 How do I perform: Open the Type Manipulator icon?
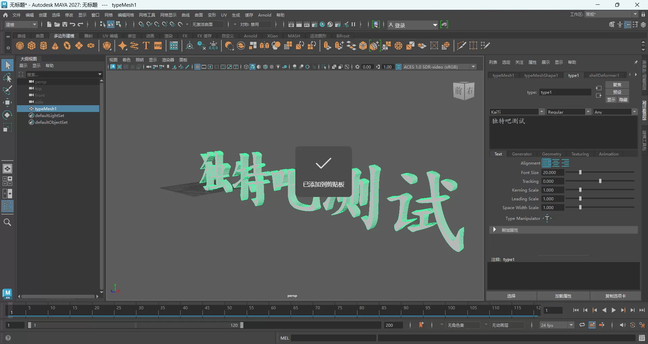point(547,218)
